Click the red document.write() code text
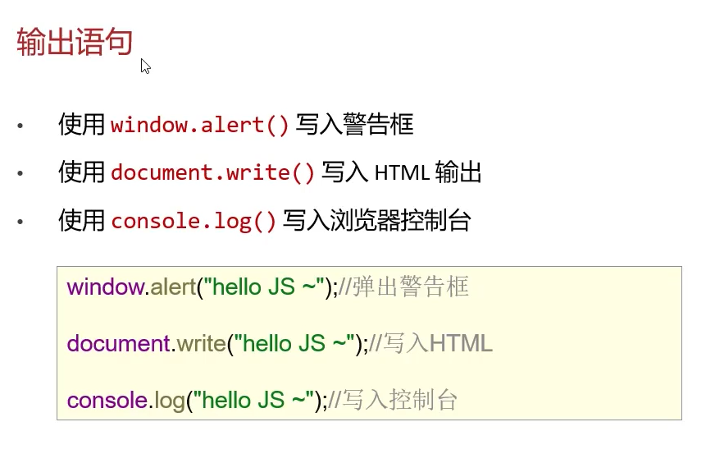Screen dimensions: 706x454 click(212, 172)
